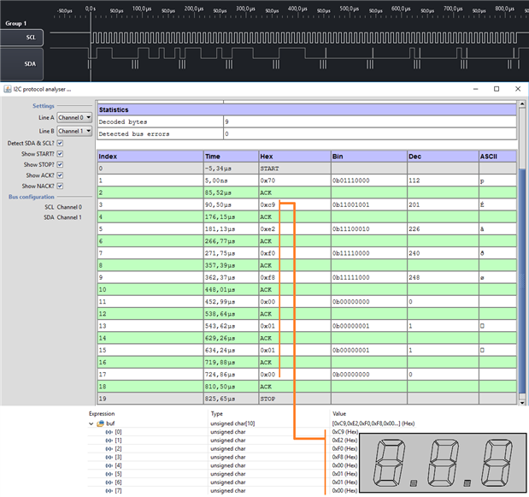Open the Line B channel dropdown

point(74,131)
